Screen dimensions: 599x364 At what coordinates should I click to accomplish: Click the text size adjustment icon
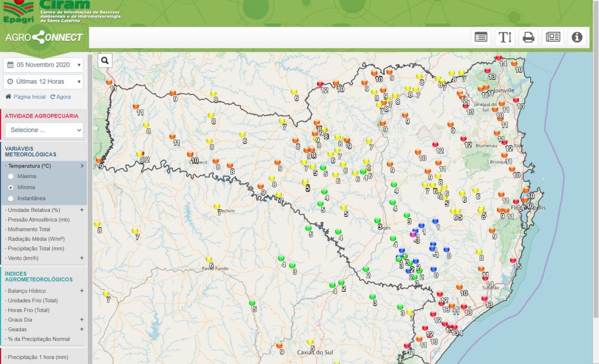pyautogui.click(x=505, y=37)
